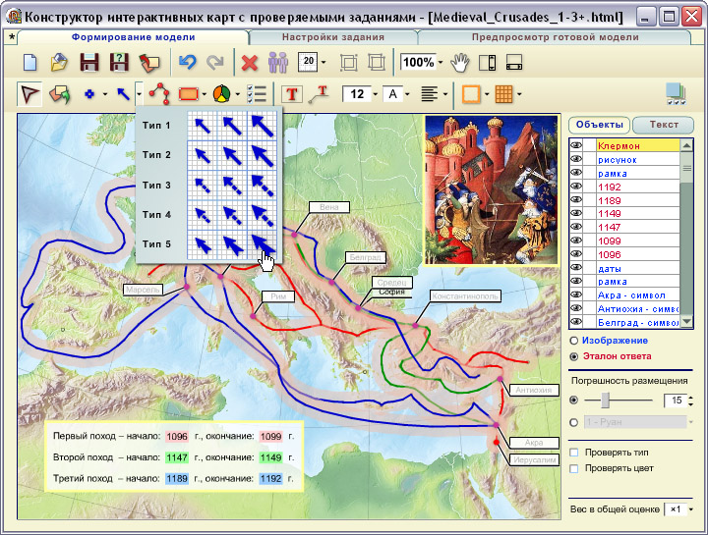Screen dimensions: 708x535
Task: Open the Объекты panel tab
Action: click(x=599, y=125)
